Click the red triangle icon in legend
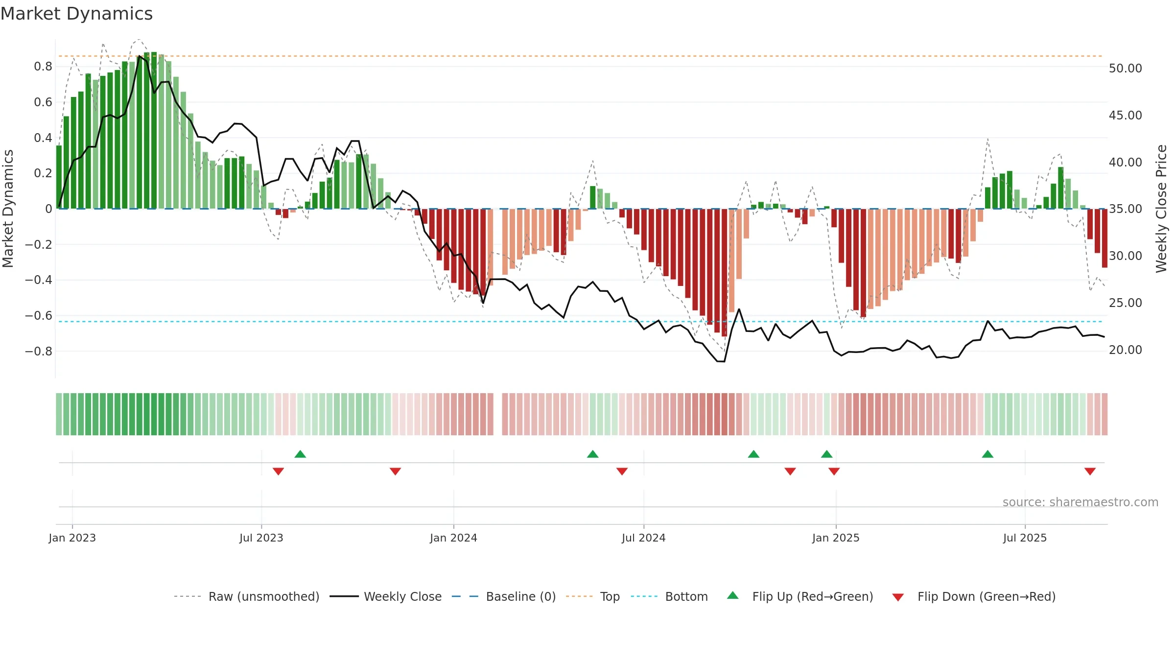 point(898,598)
